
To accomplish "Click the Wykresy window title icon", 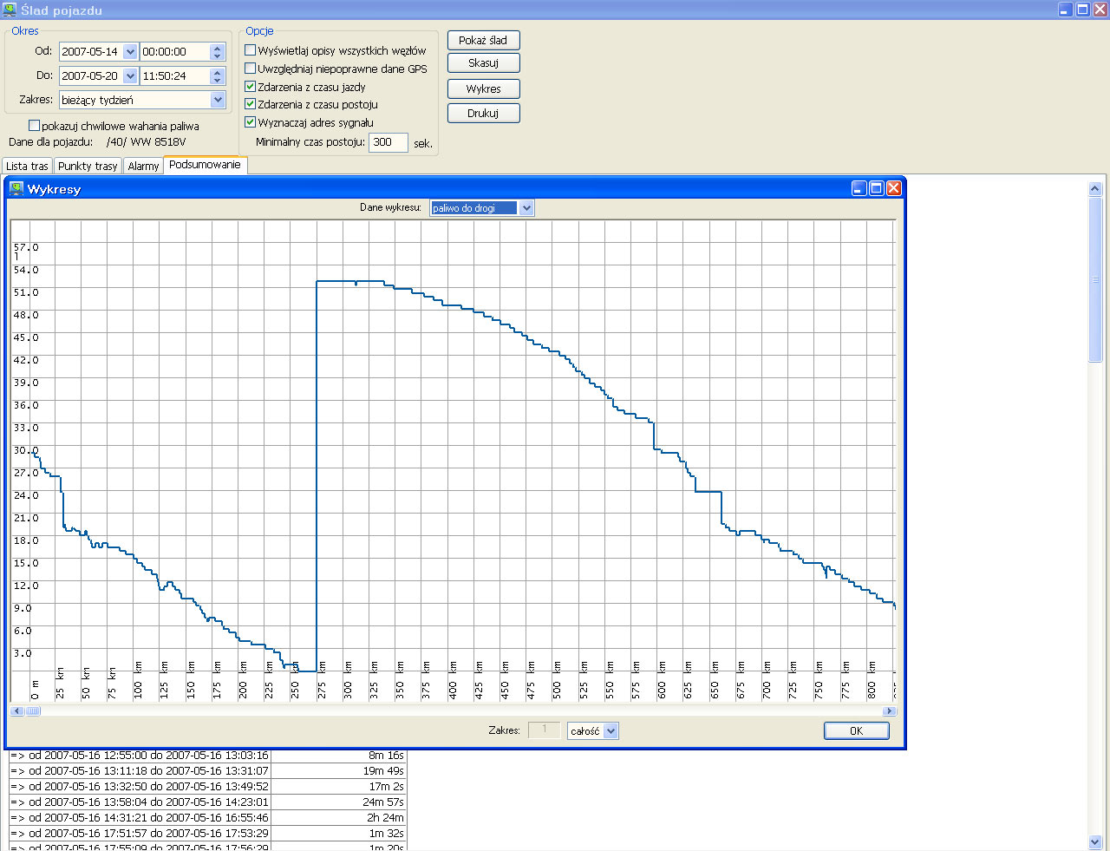I will tap(16, 188).
